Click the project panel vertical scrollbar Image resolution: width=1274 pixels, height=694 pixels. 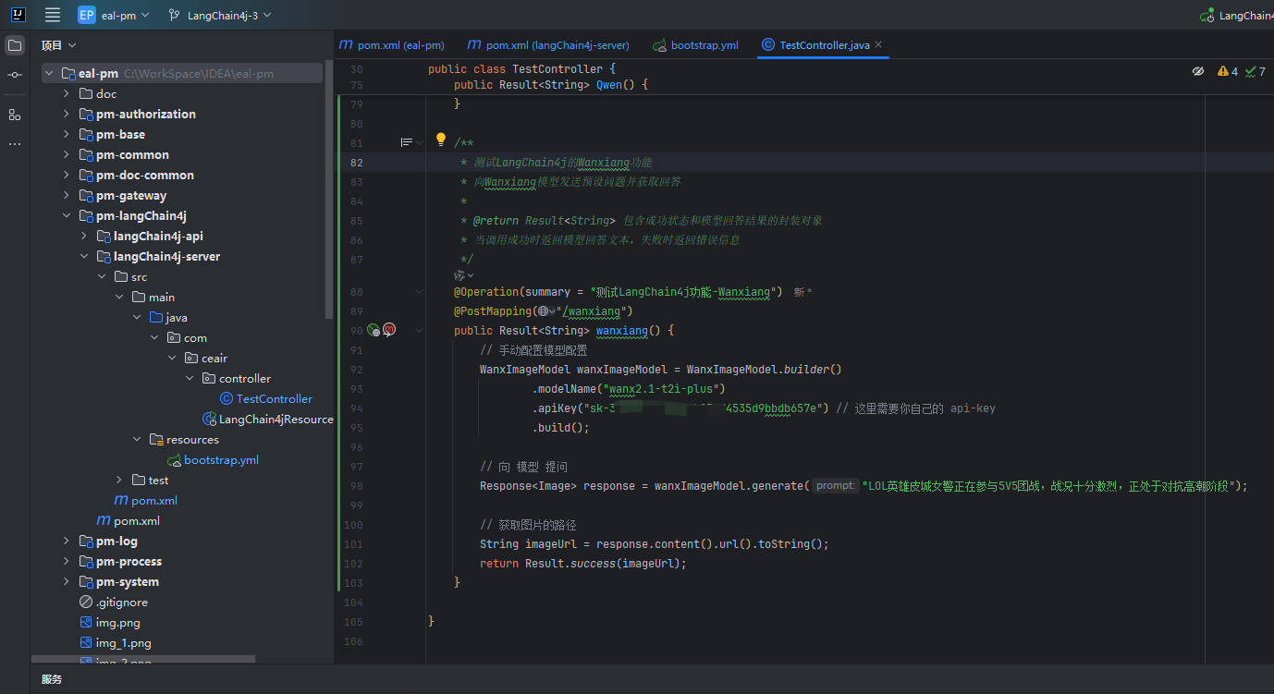point(329,190)
